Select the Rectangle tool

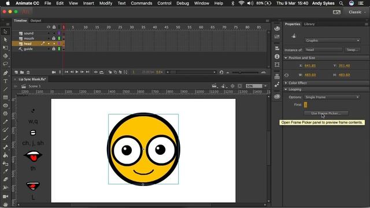pos(5,98)
